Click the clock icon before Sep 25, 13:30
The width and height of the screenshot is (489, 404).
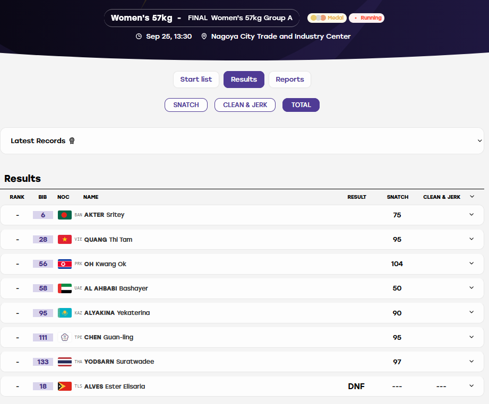[x=139, y=37]
